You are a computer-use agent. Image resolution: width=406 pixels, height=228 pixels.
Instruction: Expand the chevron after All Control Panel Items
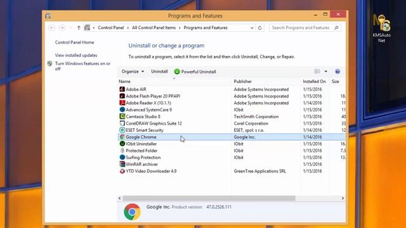(180, 28)
